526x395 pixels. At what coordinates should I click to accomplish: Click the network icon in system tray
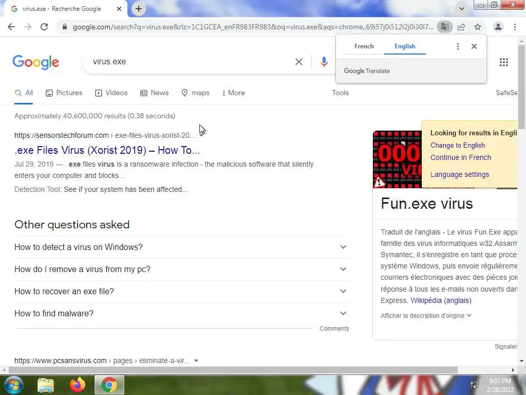tap(474, 385)
